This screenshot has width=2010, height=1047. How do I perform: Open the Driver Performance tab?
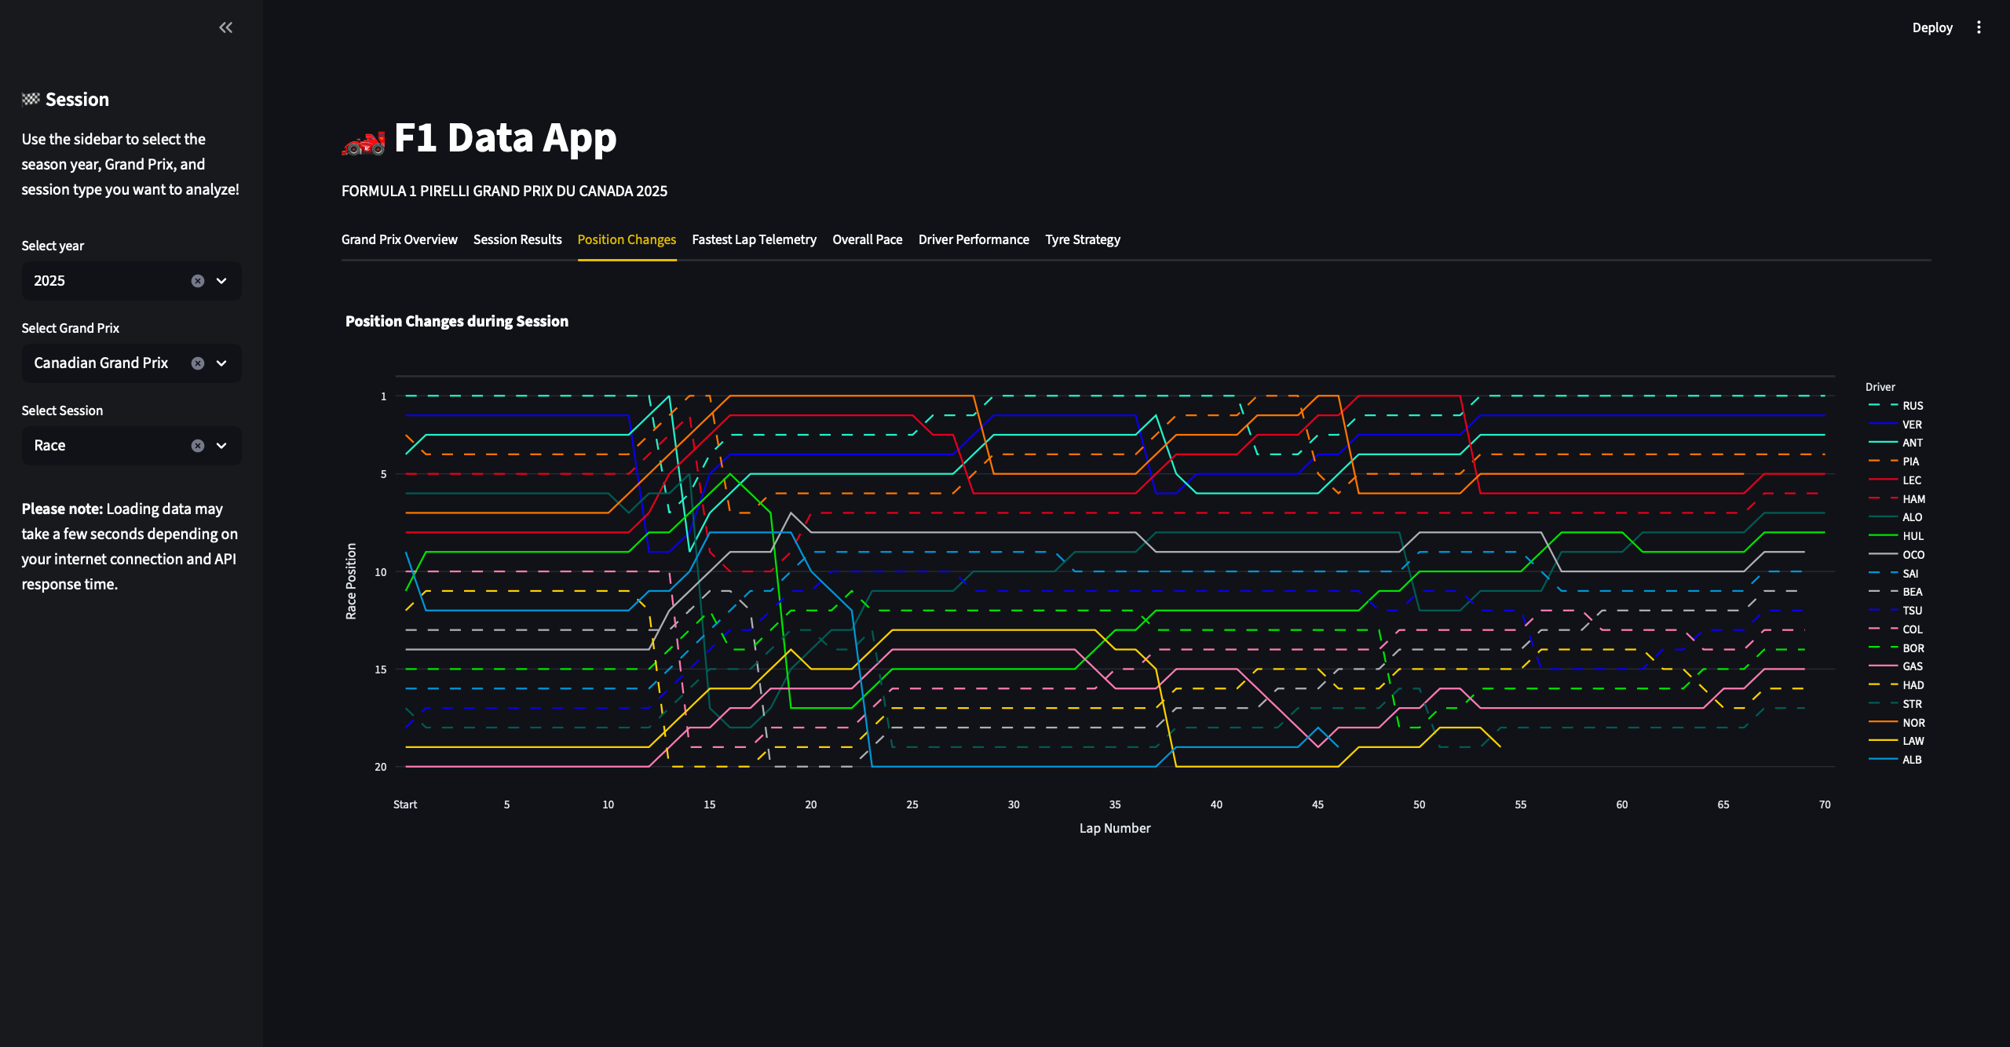[974, 239]
